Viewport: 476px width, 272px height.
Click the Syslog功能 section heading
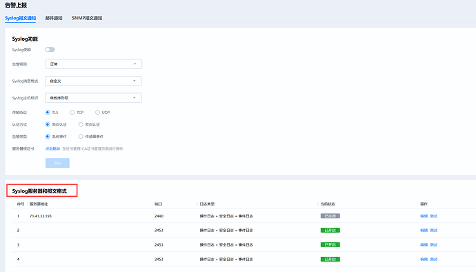(25, 39)
